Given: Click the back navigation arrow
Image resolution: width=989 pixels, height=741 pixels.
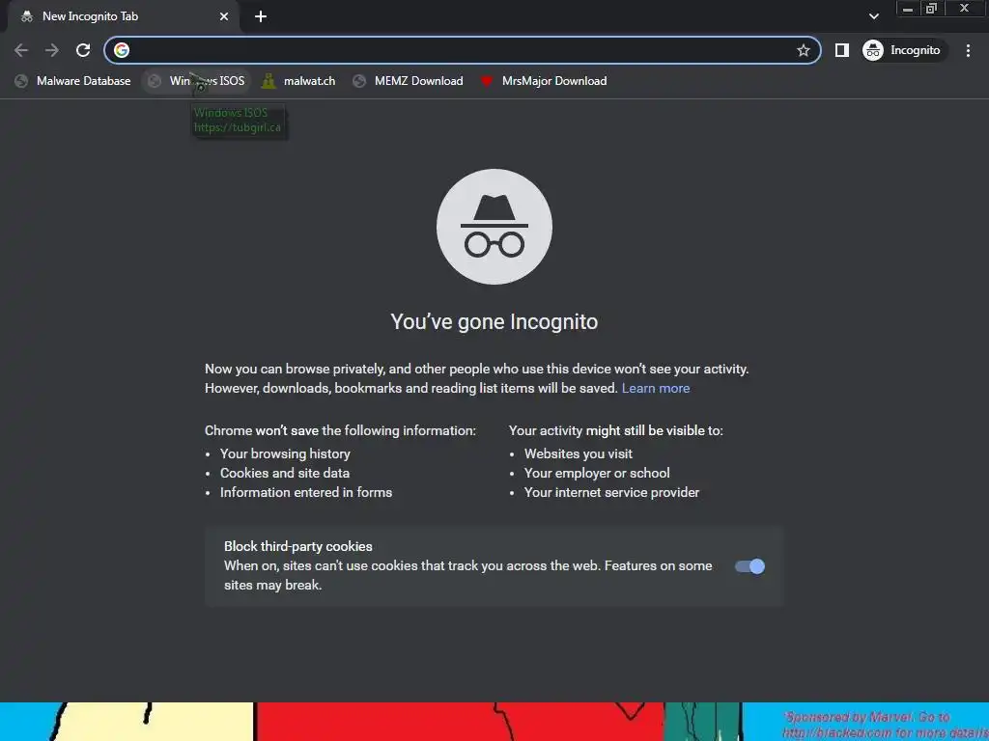Looking at the screenshot, I should tap(21, 50).
